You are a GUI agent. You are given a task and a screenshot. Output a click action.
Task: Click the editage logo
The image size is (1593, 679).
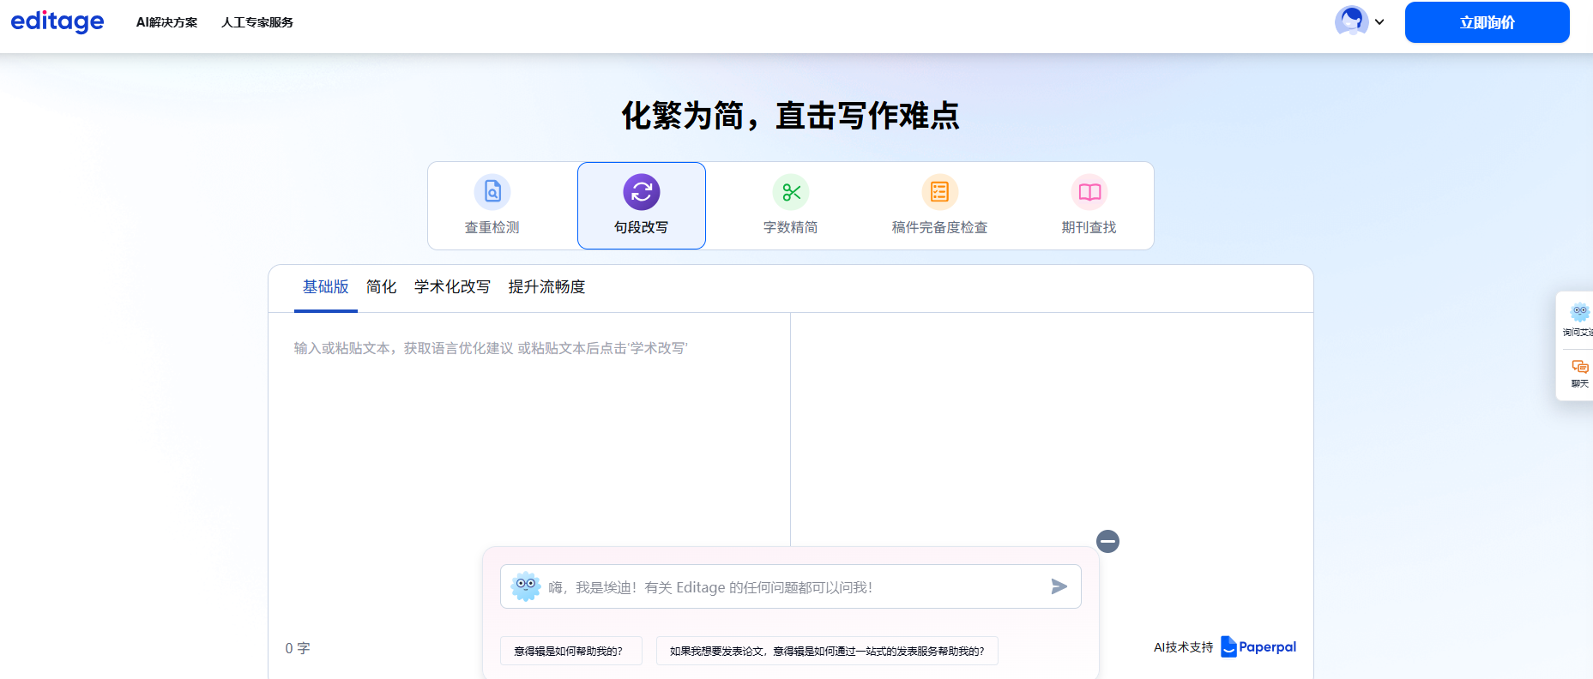tap(57, 21)
